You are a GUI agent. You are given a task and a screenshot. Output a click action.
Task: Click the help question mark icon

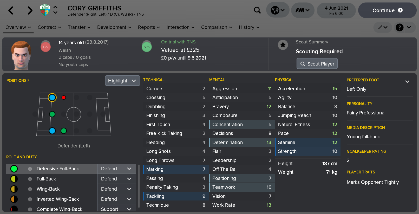click(x=399, y=27)
